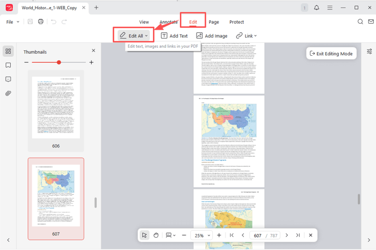376x250 pixels.
Task: Click the thumbnails panel scrollbar handle
Action: pyautogui.click(x=96, y=203)
